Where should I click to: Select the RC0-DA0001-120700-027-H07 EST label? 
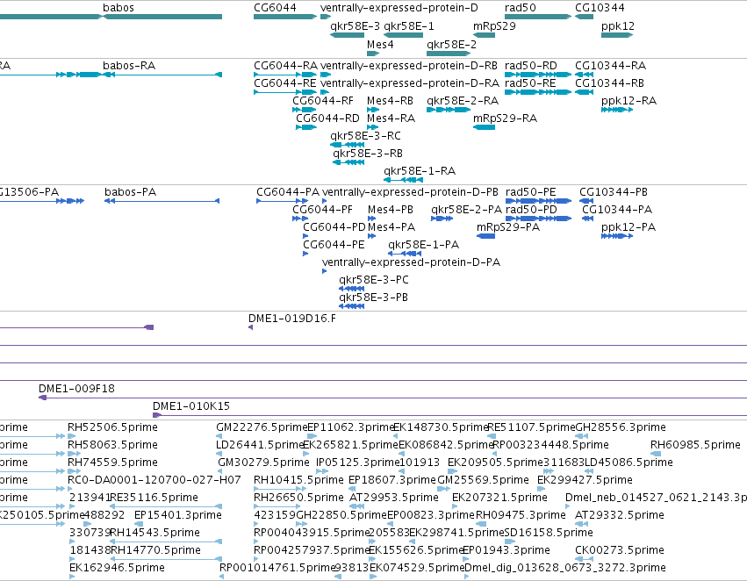154,480
